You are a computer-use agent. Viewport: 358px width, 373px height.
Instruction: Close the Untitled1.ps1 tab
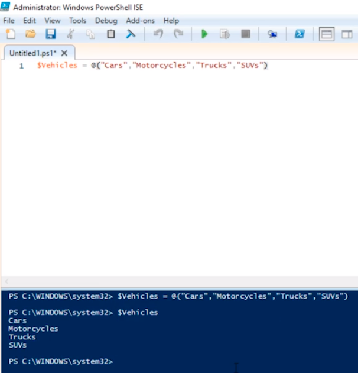coord(65,53)
